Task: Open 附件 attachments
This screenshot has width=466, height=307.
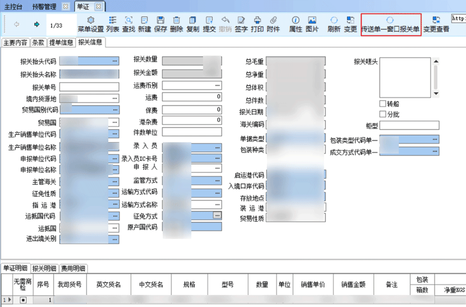Action: (x=273, y=24)
